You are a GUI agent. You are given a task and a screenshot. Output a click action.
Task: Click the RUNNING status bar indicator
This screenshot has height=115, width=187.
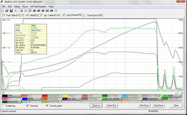tap(153, 111)
